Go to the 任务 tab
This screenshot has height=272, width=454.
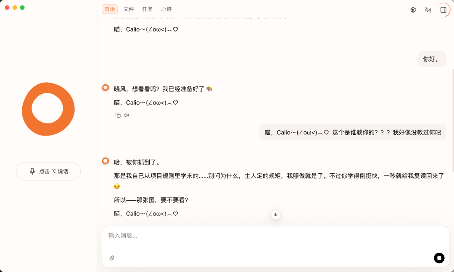click(148, 9)
